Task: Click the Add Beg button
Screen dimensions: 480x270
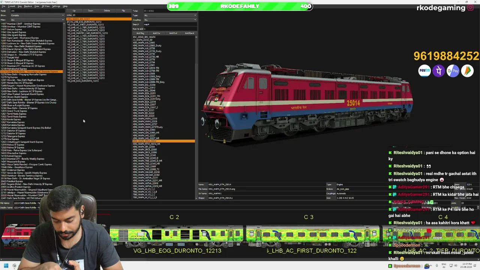Action: pyautogui.click(x=140, y=33)
